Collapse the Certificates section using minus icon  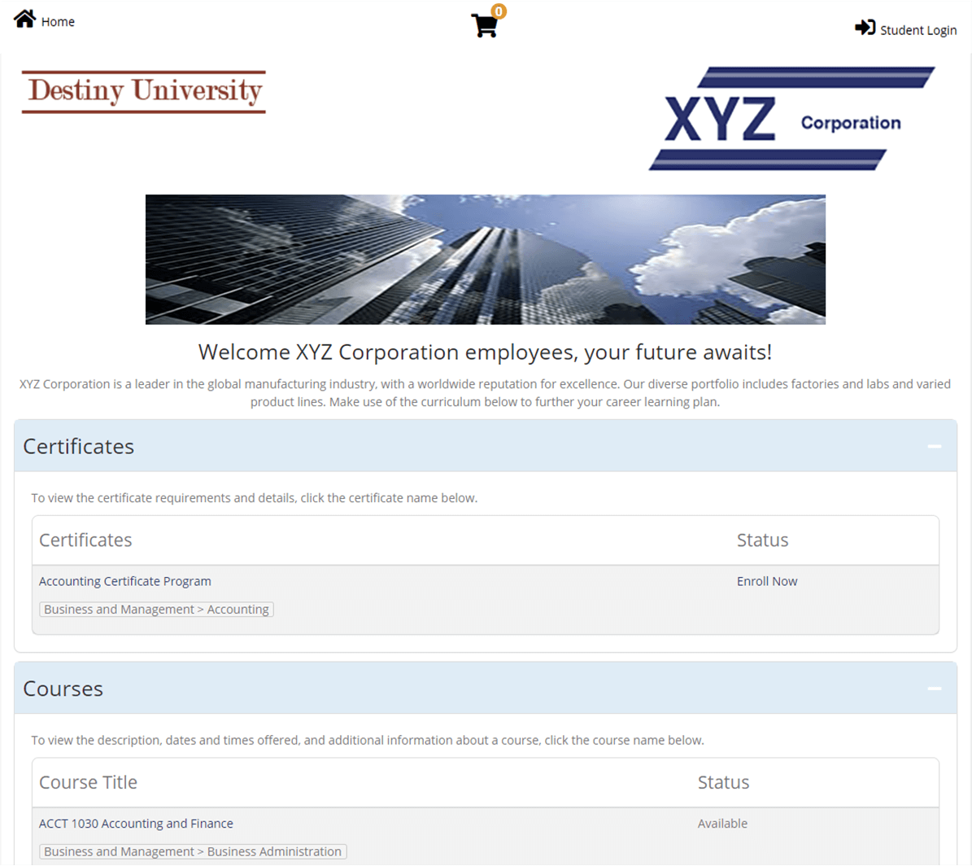click(934, 446)
